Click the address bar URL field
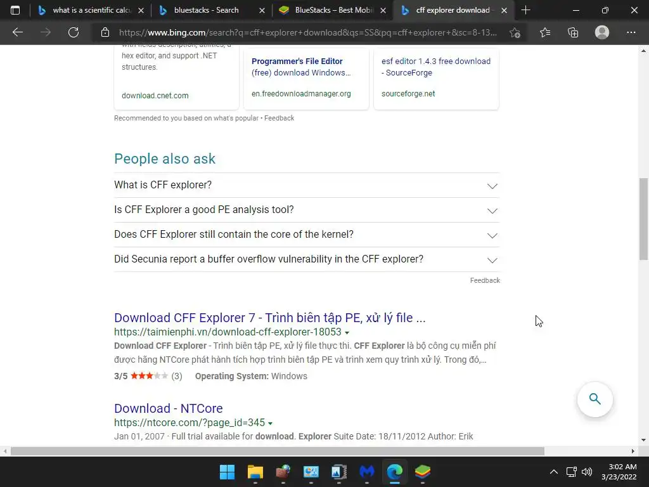This screenshot has height=487, width=649. tap(308, 32)
